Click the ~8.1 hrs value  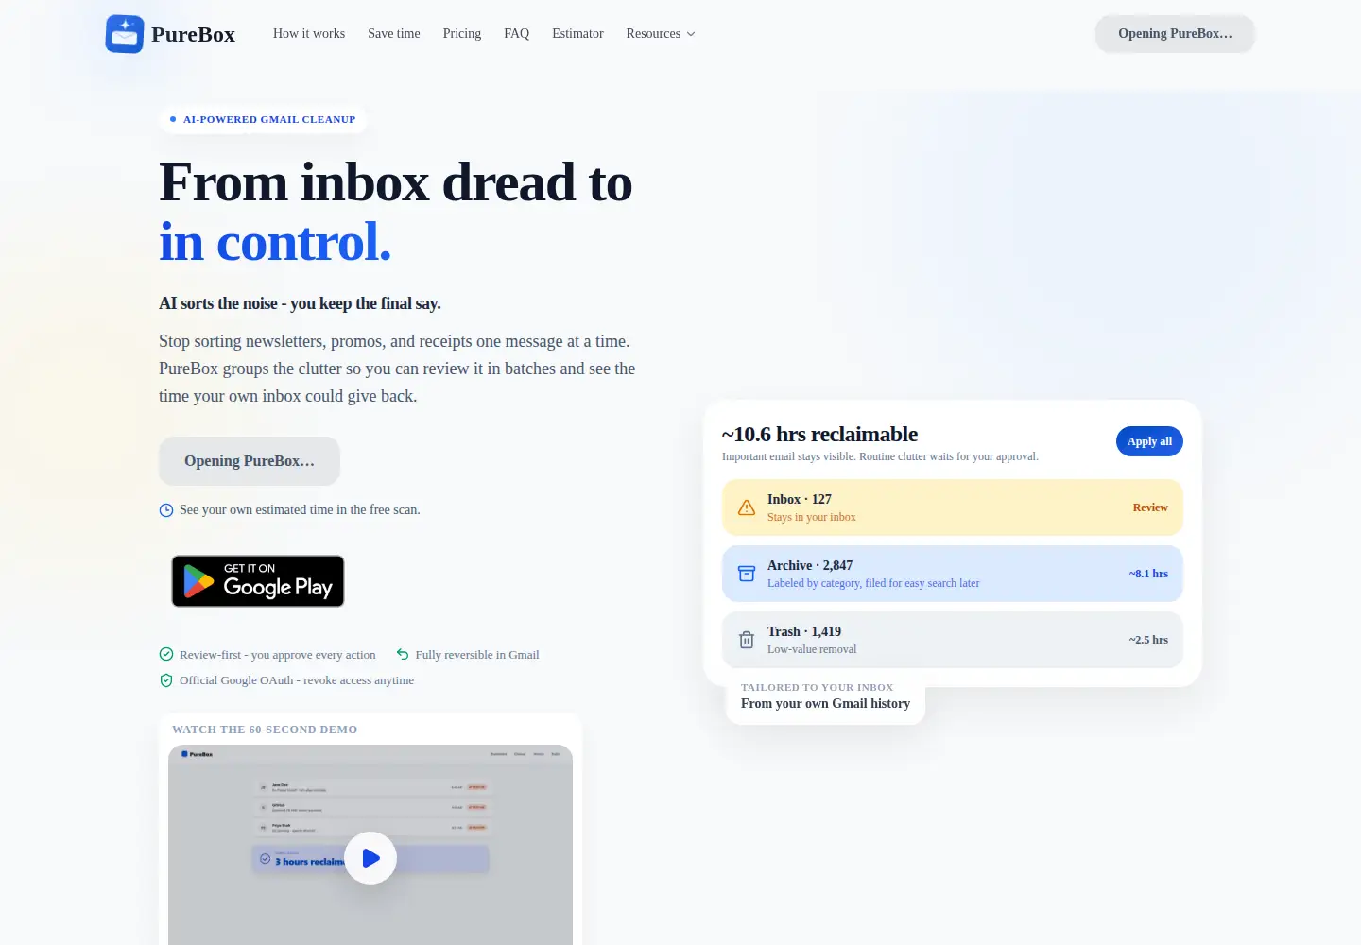click(1148, 574)
